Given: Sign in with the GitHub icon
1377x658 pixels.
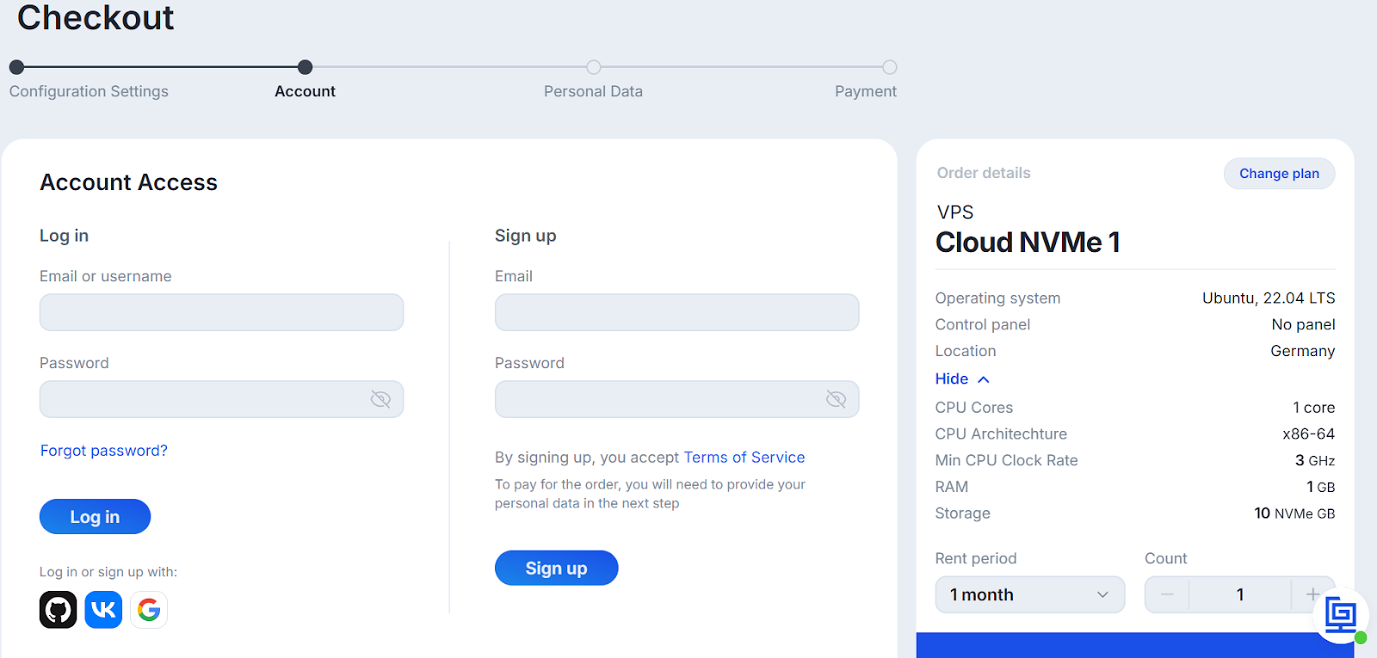Looking at the screenshot, I should [59, 610].
